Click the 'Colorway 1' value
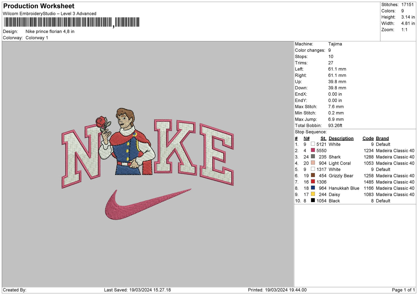 37,38
